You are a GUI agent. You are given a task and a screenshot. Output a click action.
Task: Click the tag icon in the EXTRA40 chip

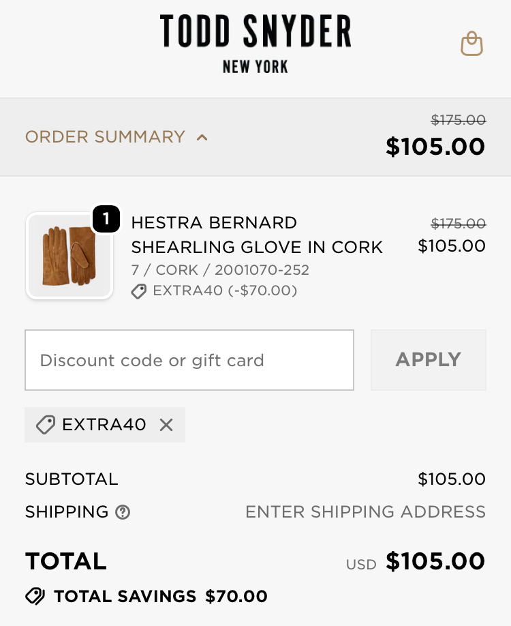click(x=46, y=425)
